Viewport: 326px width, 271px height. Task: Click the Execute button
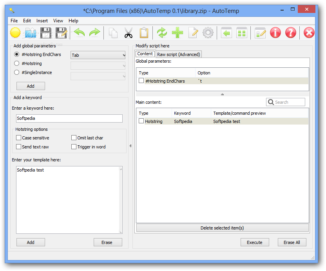(255, 242)
